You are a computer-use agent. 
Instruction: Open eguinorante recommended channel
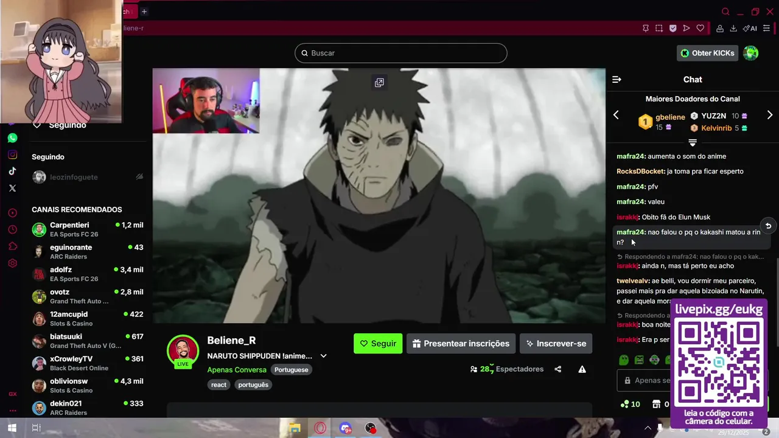click(88, 252)
